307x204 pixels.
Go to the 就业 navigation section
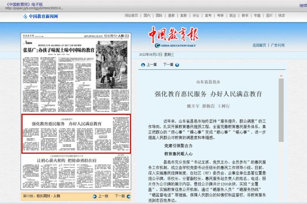(233, 16)
